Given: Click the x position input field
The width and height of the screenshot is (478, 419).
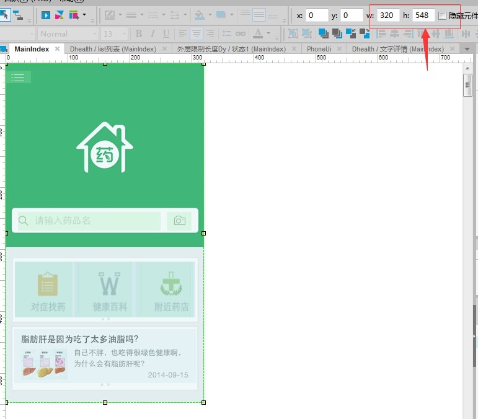Looking at the screenshot, I should coord(317,15).
